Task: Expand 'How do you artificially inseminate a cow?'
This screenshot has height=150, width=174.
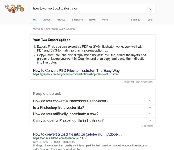Action: (93, 114)
